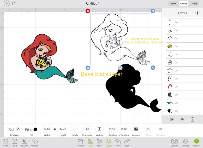203x148 pixels.
Task: Select the 'Base black layer' yellow text
Action: [x=101, y=74]
